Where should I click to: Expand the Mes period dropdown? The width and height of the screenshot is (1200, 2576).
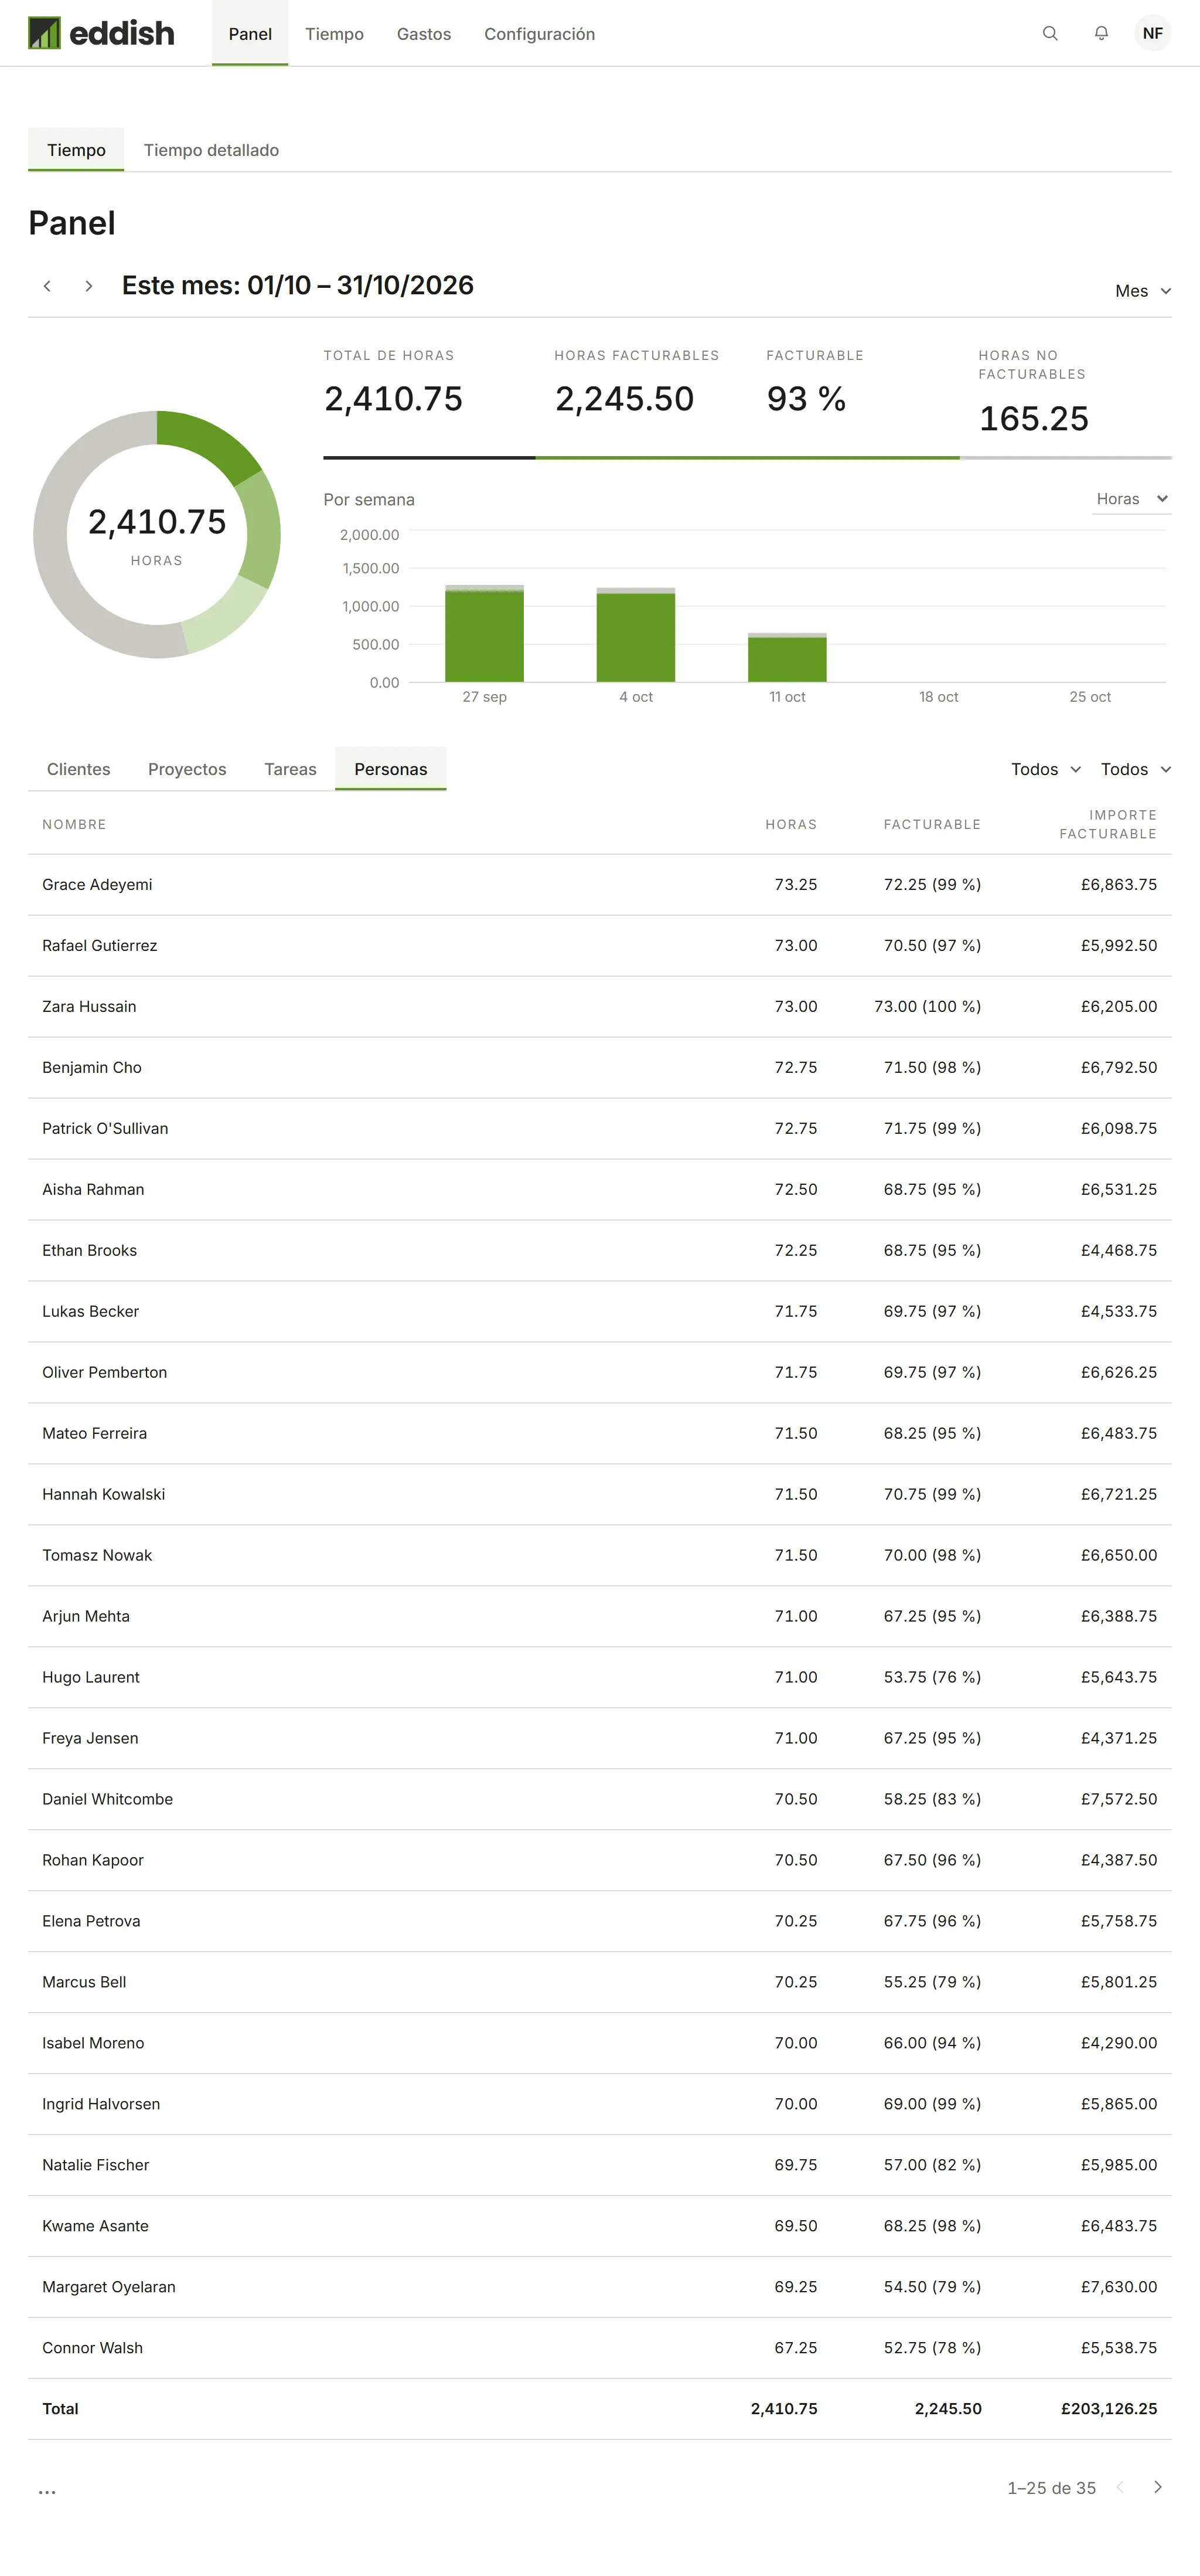pyautogui.click(x=1143, y=291)
